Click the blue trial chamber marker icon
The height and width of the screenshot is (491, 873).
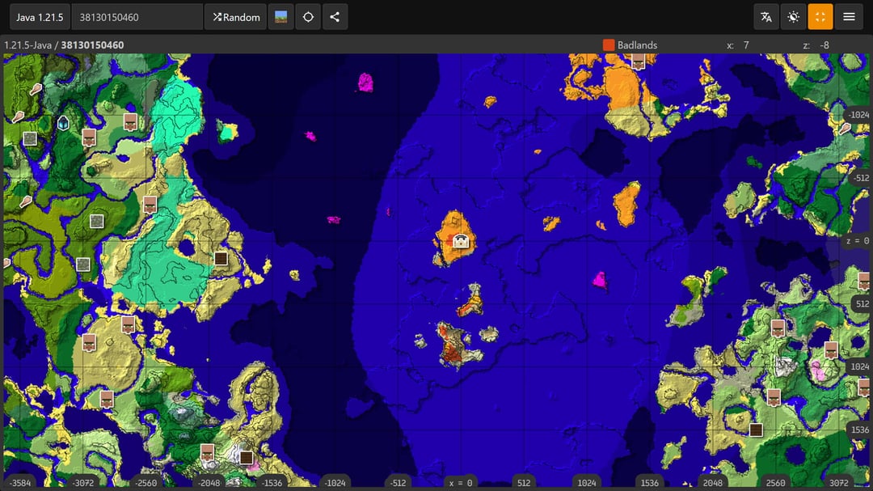[x=63, y=123]
